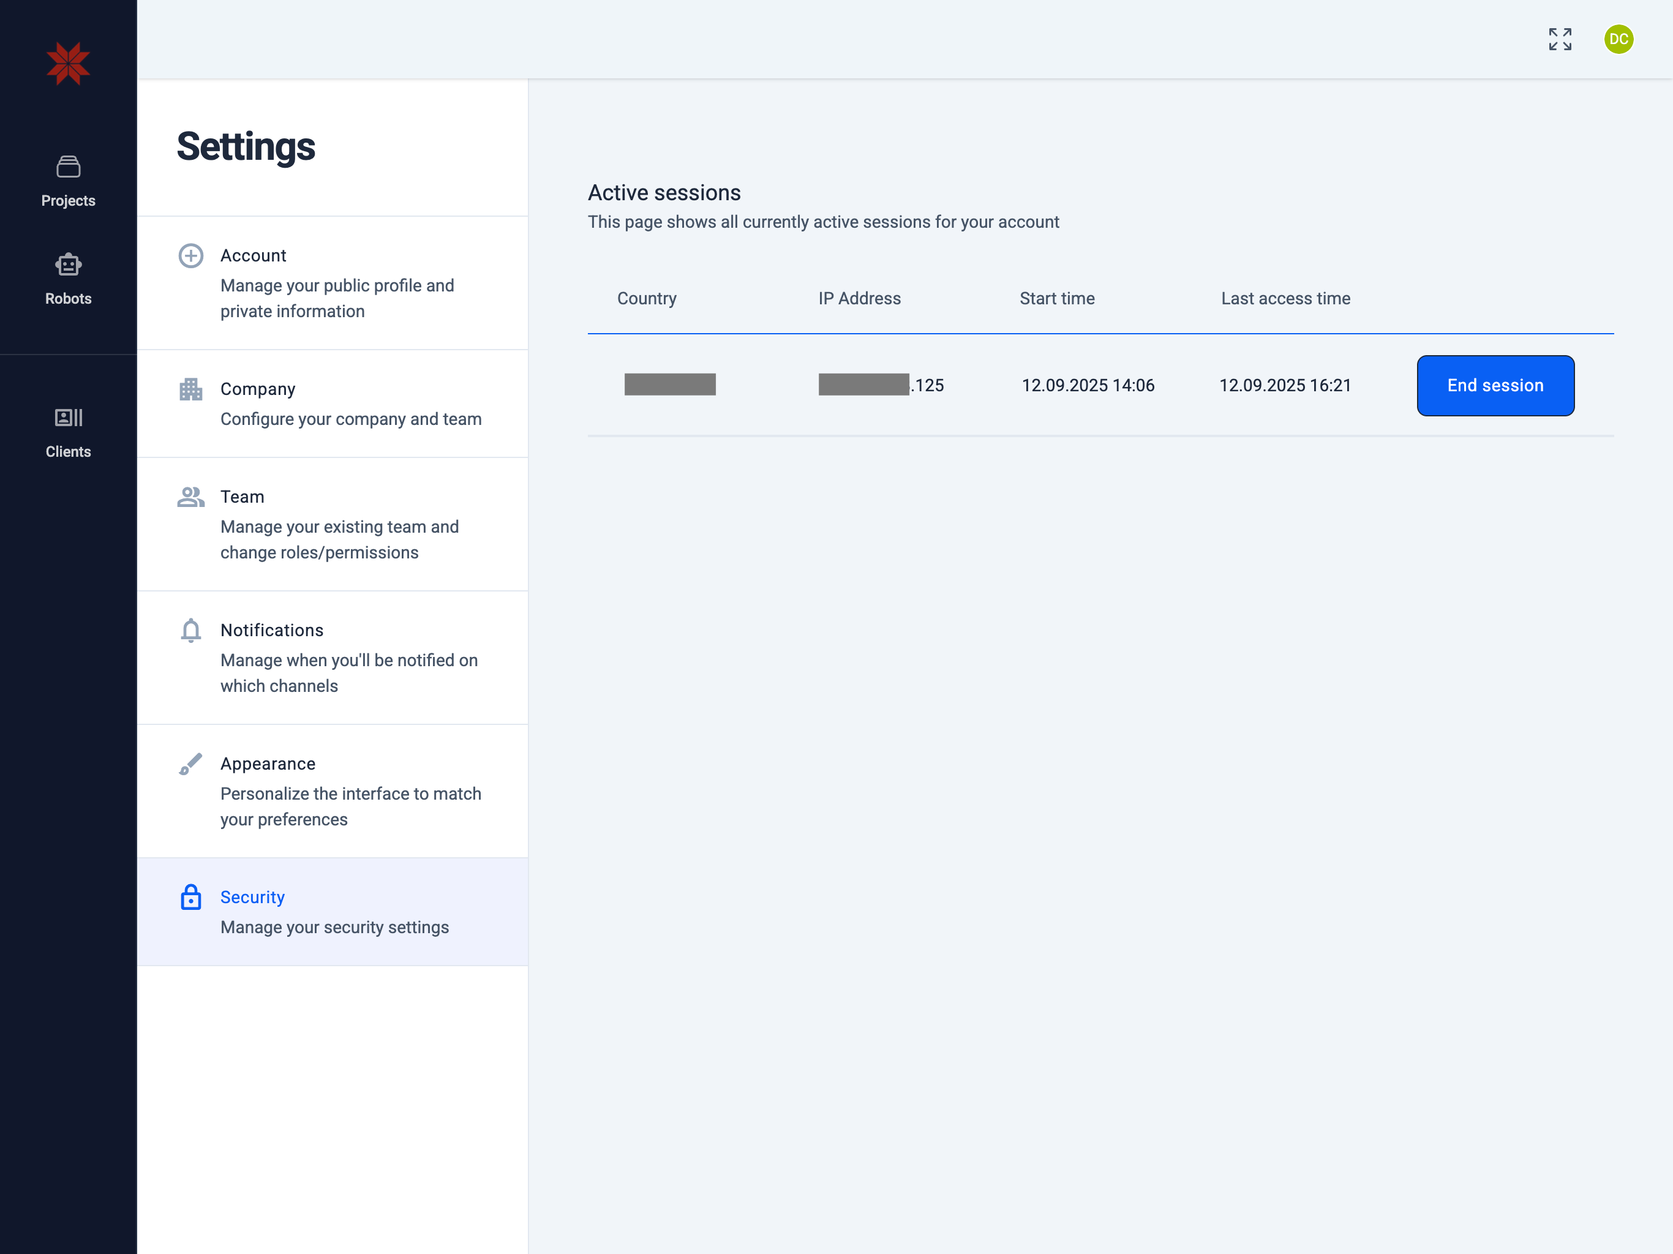
Task: Open the Clients section icon
Action: pos(68,418)
